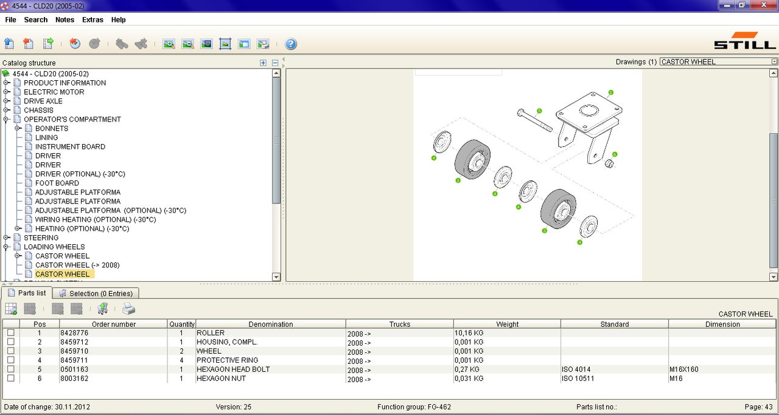Select order number 8459712 cell
This screenshot has height=415, width=779.
[113, 342]
